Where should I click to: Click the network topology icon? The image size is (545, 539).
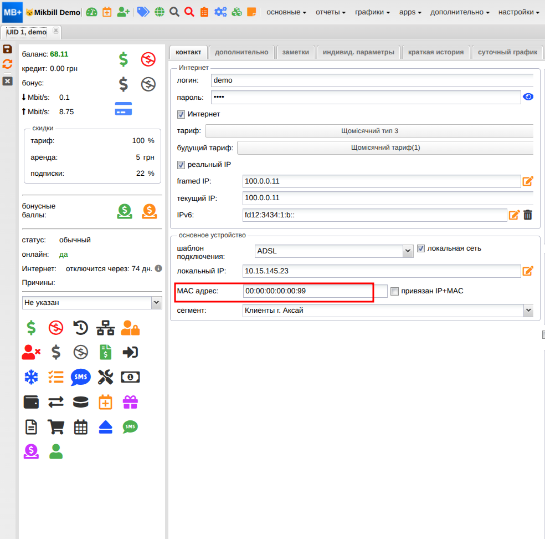105,328
